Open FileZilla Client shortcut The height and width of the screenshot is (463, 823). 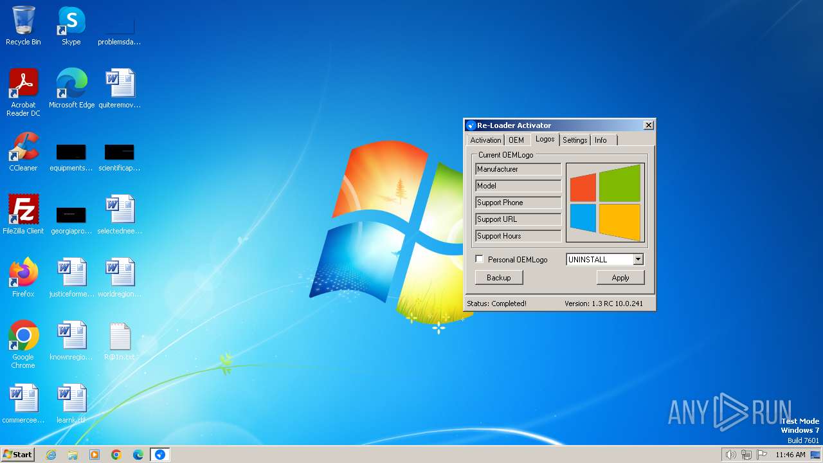[23, 215]
